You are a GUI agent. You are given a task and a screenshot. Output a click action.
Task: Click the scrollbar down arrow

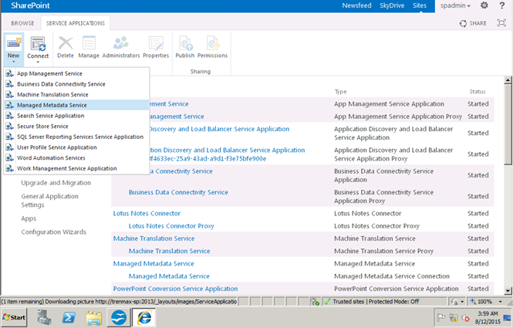508,290
